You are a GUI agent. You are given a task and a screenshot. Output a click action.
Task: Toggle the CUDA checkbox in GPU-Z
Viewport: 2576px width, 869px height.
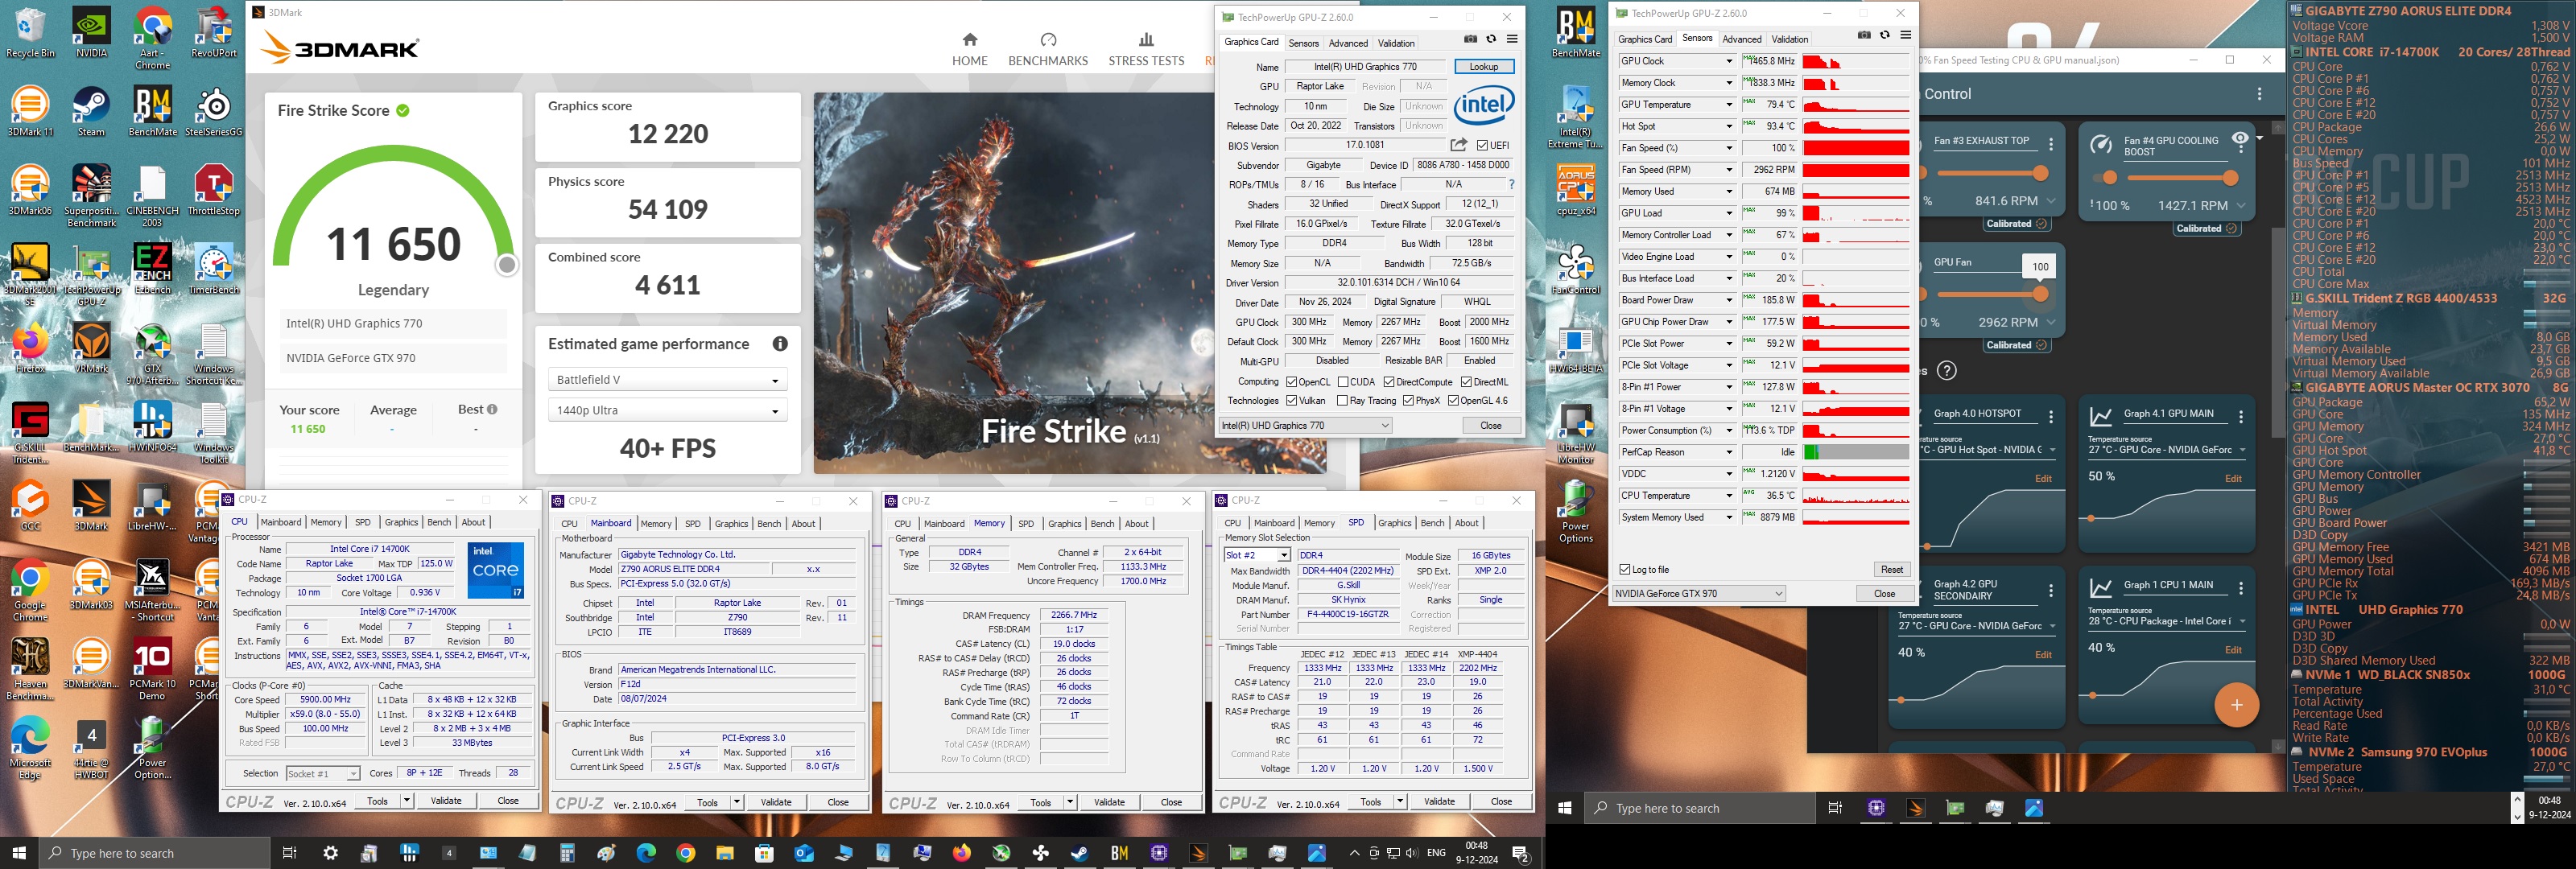1343,382
